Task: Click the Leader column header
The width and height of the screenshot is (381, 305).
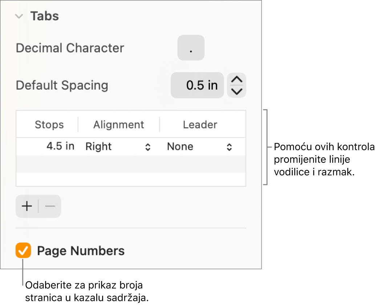Action: pos(200,125)
